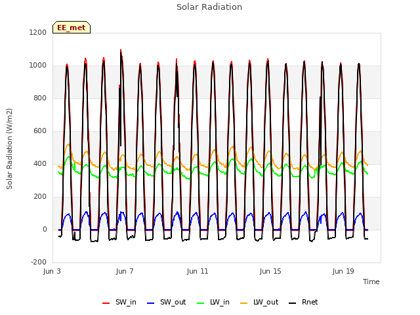Toggle LW_in series in legend
The height and width of the screenshot is (315, 420).
pyautogui.click(x=213, y=302)
